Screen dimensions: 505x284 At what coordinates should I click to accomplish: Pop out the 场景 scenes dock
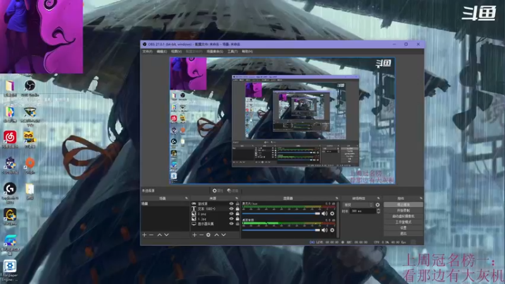186,198
